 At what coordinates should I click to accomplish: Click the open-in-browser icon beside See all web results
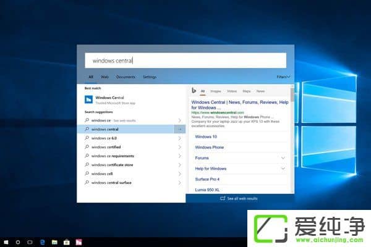click(x=223, y=198)
